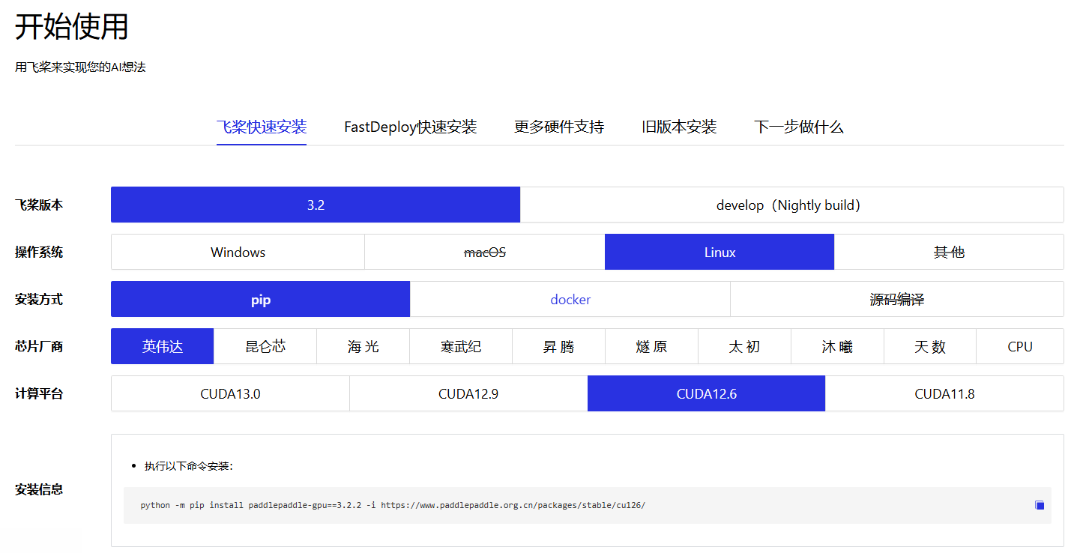1080x553 pixels.
Task: Open 下一步做什么 tab
Action: 799,127
